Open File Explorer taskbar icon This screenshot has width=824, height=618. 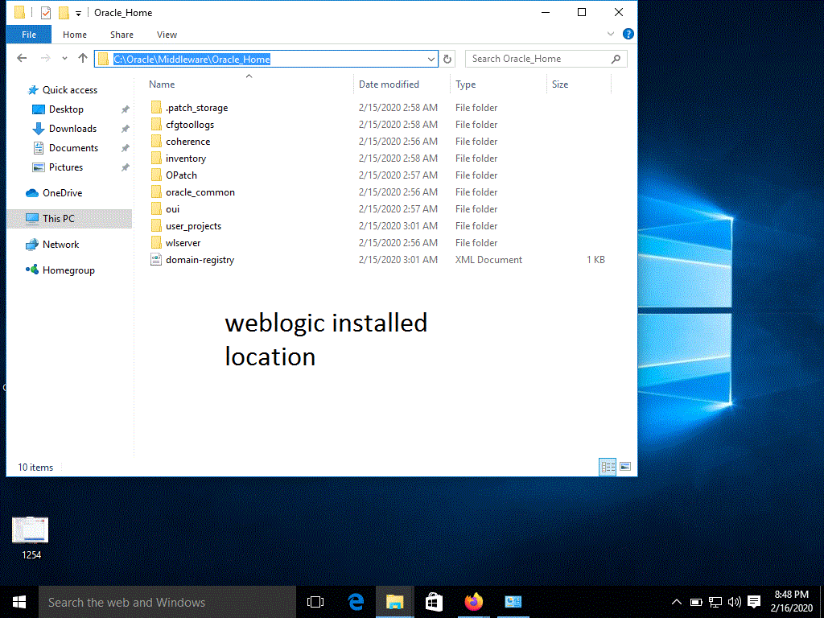click(x=394, y=602)
